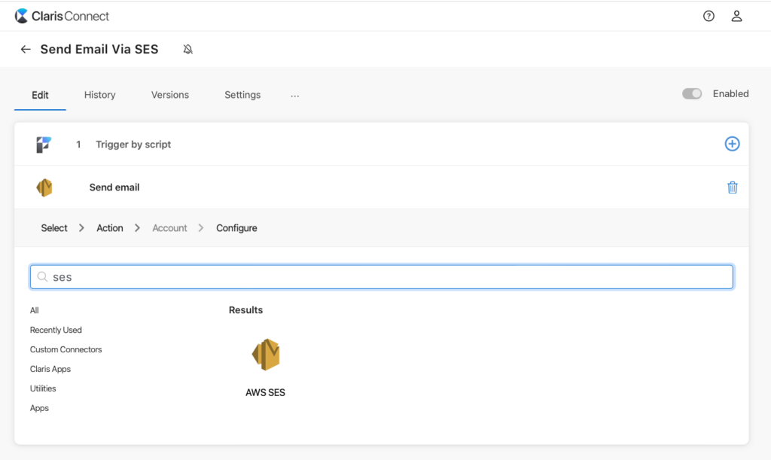Click the Send Email Via SES flow title

pos(99,49)
